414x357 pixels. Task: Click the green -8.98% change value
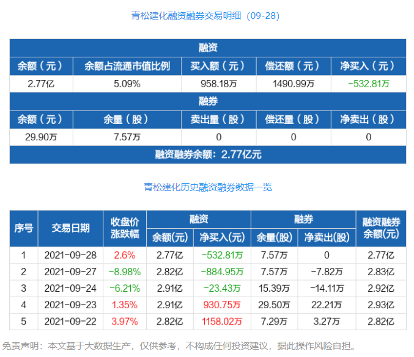tap(125, 272)
